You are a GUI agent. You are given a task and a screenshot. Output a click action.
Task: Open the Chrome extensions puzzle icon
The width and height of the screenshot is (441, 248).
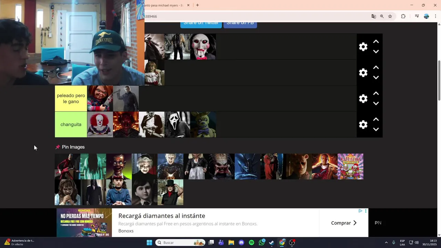pyautogui.click(x=403, y=16)
